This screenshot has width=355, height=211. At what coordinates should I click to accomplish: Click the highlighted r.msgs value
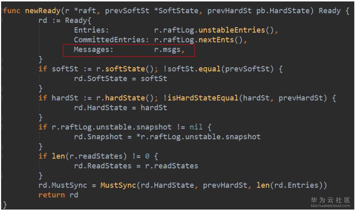167,50
